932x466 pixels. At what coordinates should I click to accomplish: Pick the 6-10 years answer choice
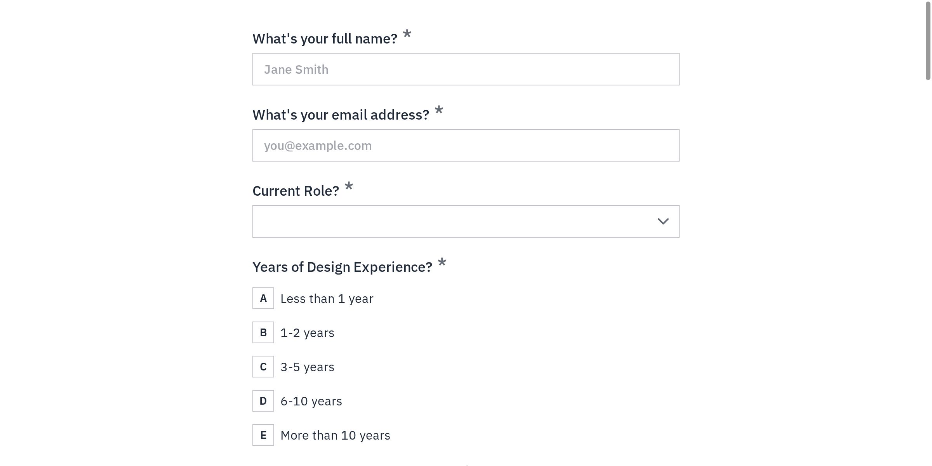pos(311,401)
